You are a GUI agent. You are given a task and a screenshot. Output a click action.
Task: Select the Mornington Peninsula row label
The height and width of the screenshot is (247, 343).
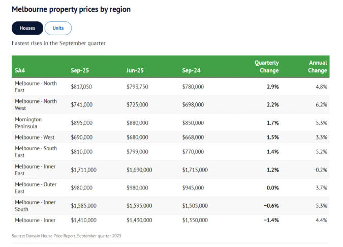(28, 123)
